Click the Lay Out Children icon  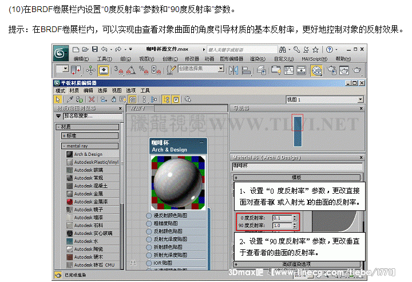(154, 100)
